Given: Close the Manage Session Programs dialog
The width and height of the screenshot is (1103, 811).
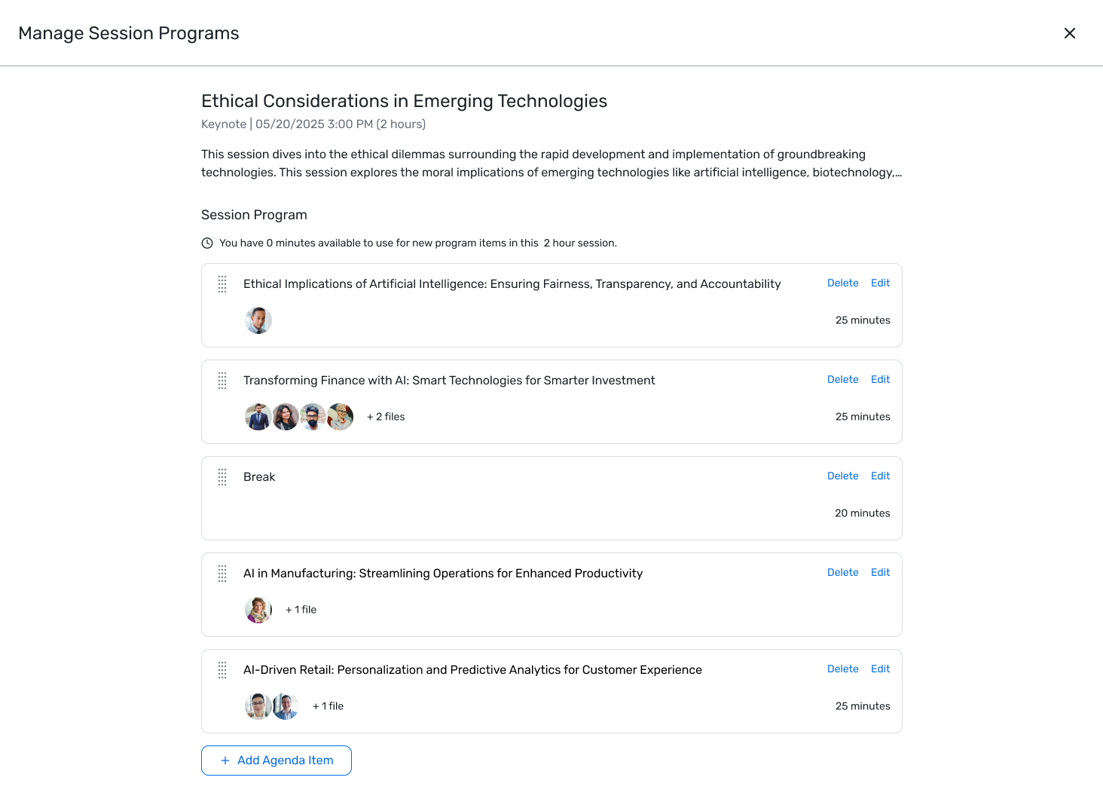Looking at the screenshot, I should tap(1069, 33).
